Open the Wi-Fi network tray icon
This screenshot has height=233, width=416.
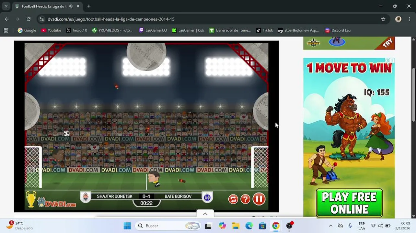pyautogui.click(x=373, y=226)
